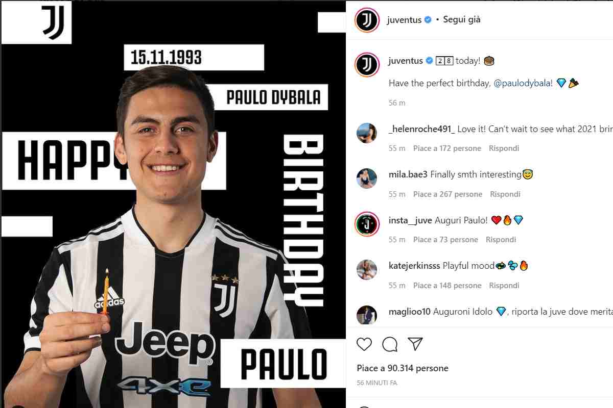This screenshot has height=408, width=613.
Task: Open the juventus username in the header
Action: click(x=405, y=20)
